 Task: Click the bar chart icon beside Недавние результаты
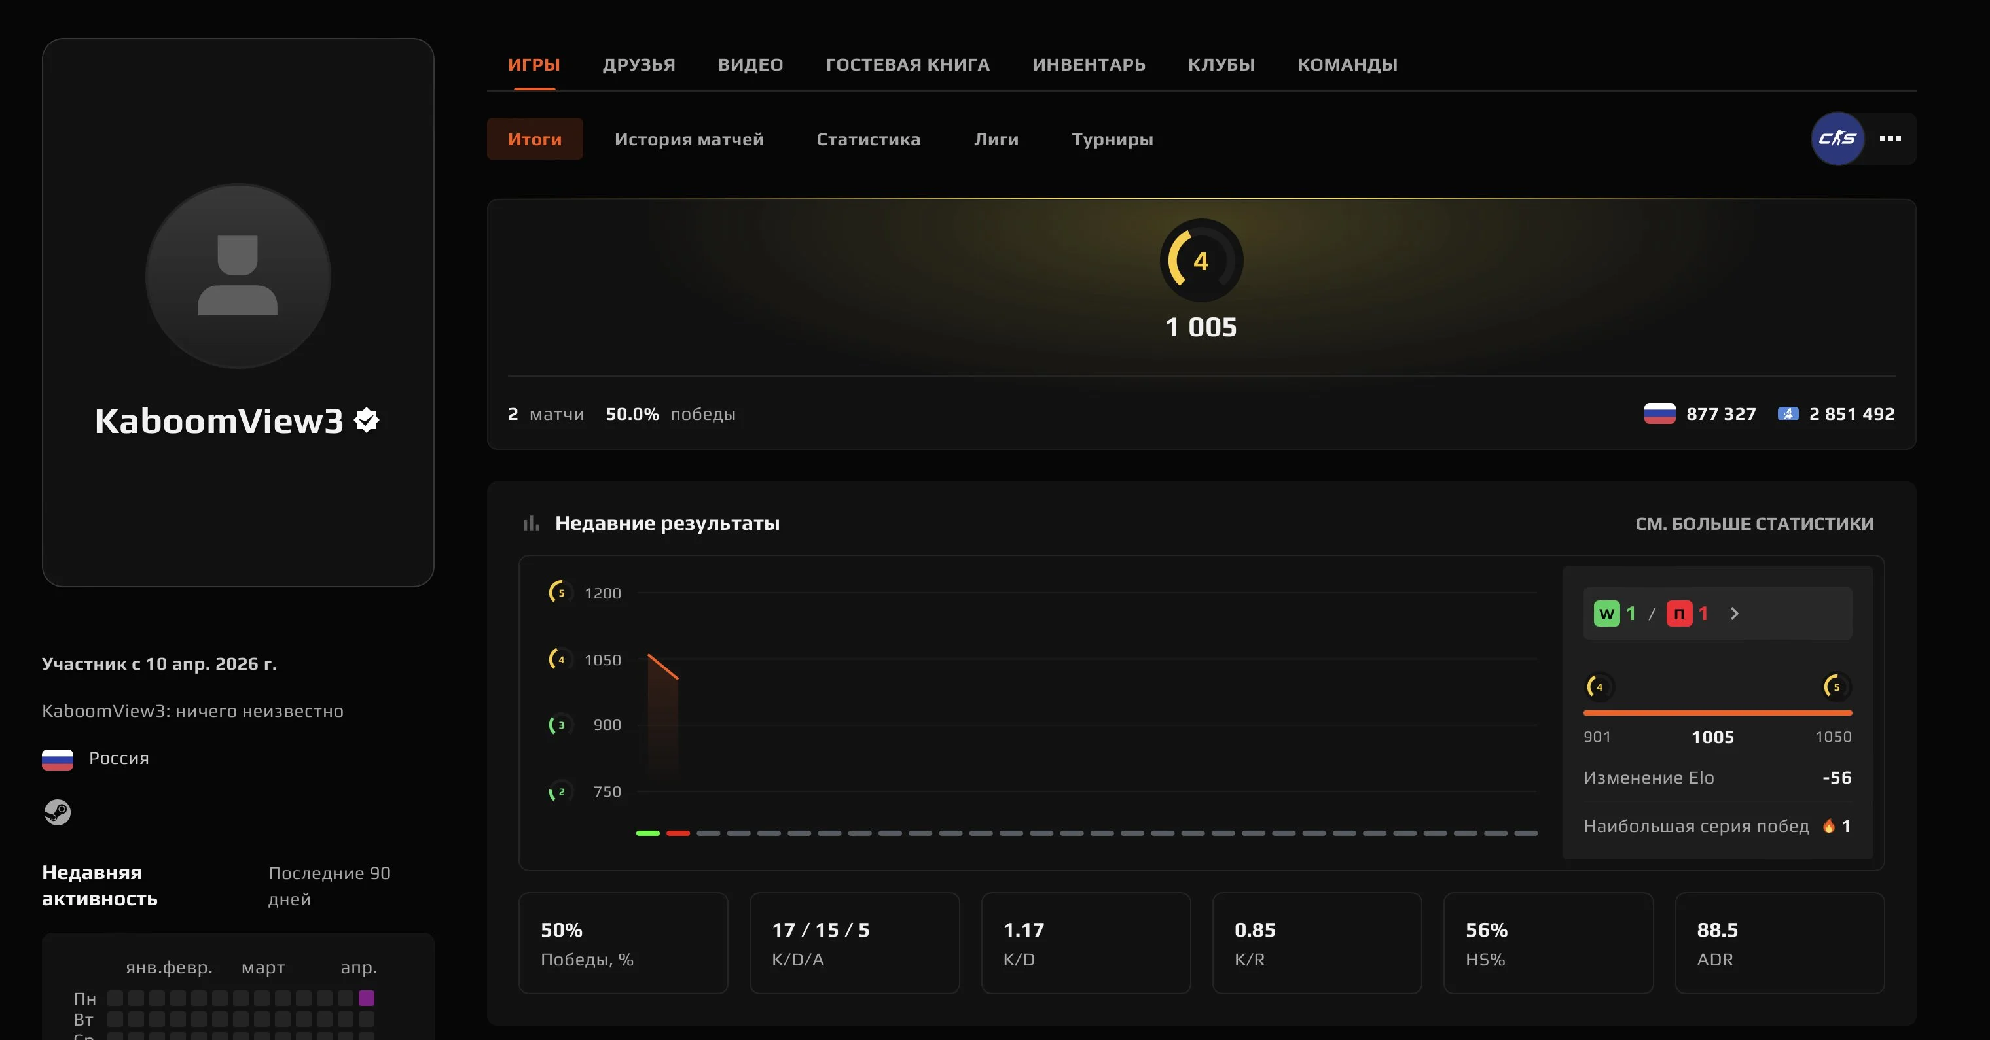coord(531,524)
